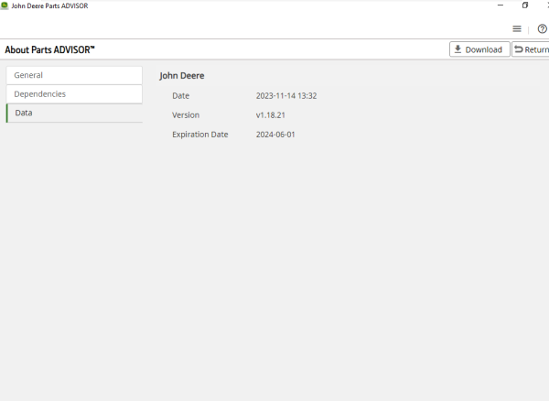Minimize the Parts ADVISOR window

tap(501, 5)
